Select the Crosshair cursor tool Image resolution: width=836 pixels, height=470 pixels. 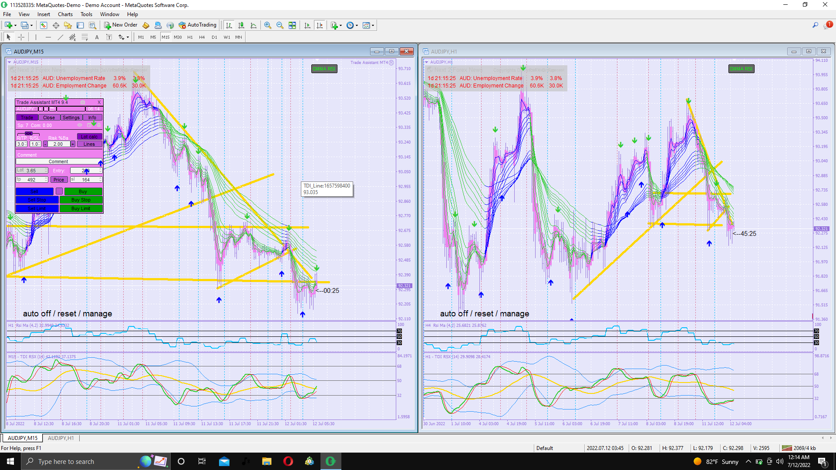tap(21, 37)
